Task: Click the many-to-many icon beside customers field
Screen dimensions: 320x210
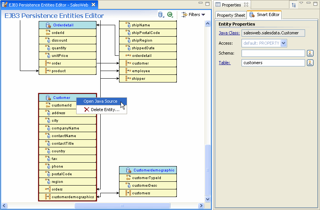Action: click(x=128, y=193)
